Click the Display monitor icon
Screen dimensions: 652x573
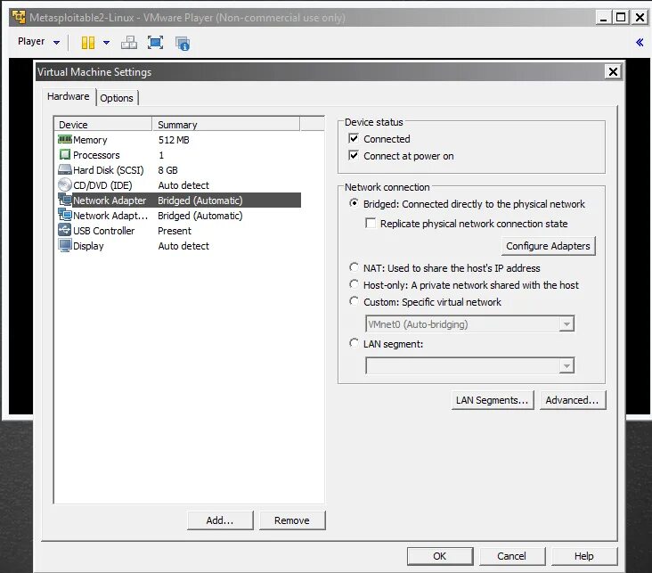pos(65,245)
